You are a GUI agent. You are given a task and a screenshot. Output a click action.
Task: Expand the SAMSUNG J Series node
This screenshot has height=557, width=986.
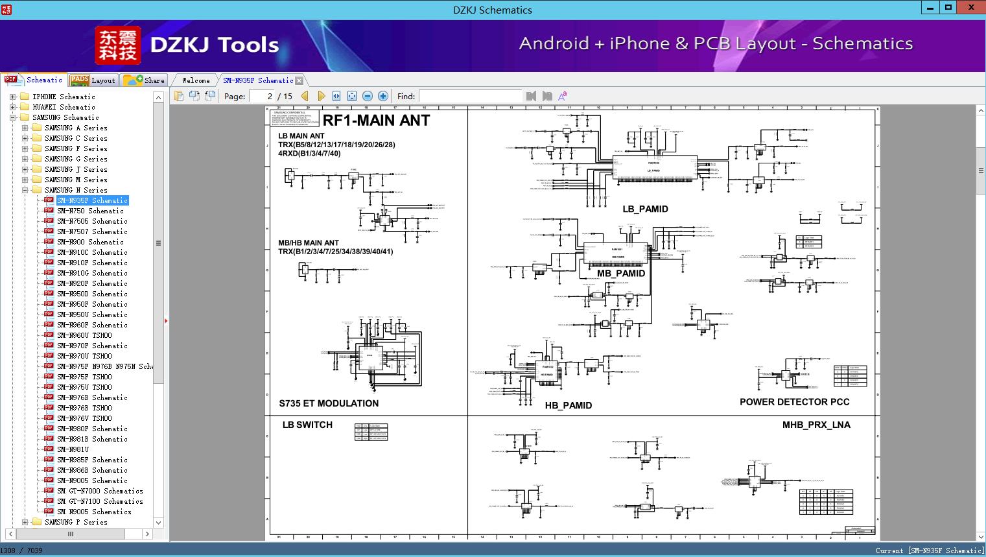point(25,169)
